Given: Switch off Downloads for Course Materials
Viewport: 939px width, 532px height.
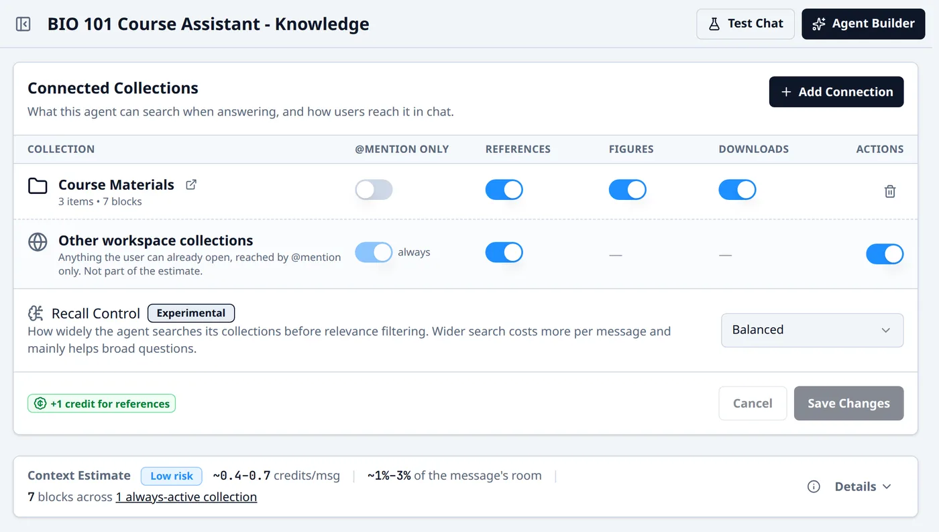Looking at the screenshot, I should (737, 190).
